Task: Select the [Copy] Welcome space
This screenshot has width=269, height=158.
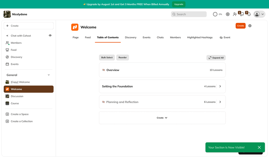Action: click(x=29, y=82)
